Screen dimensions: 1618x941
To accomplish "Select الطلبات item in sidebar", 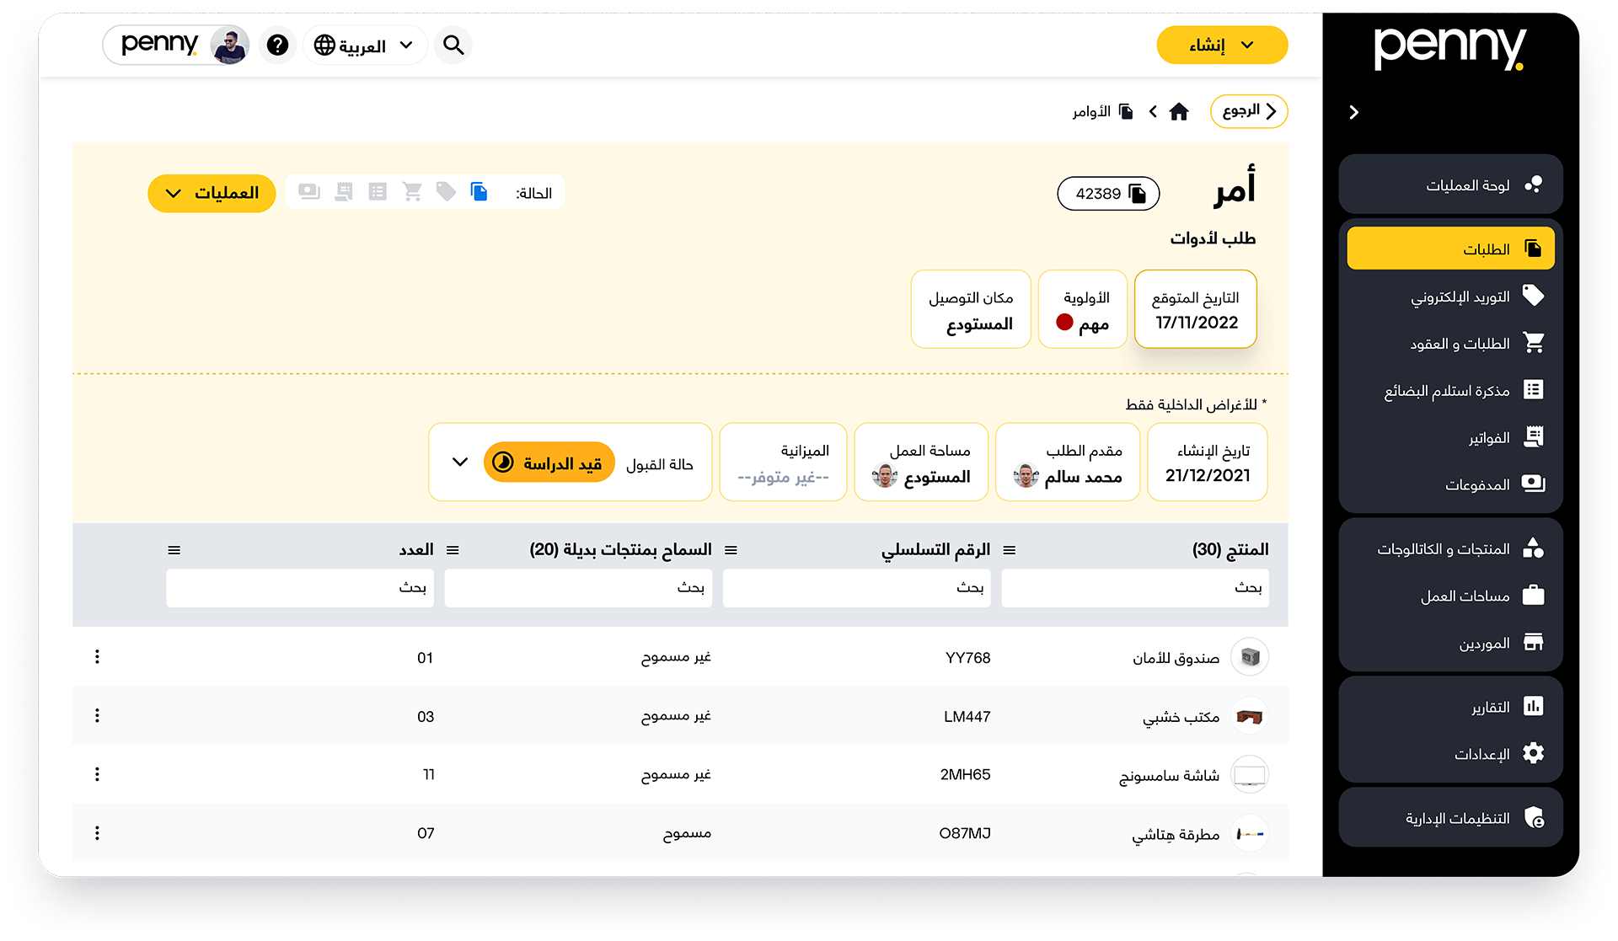I will (x=1450, y=249).
